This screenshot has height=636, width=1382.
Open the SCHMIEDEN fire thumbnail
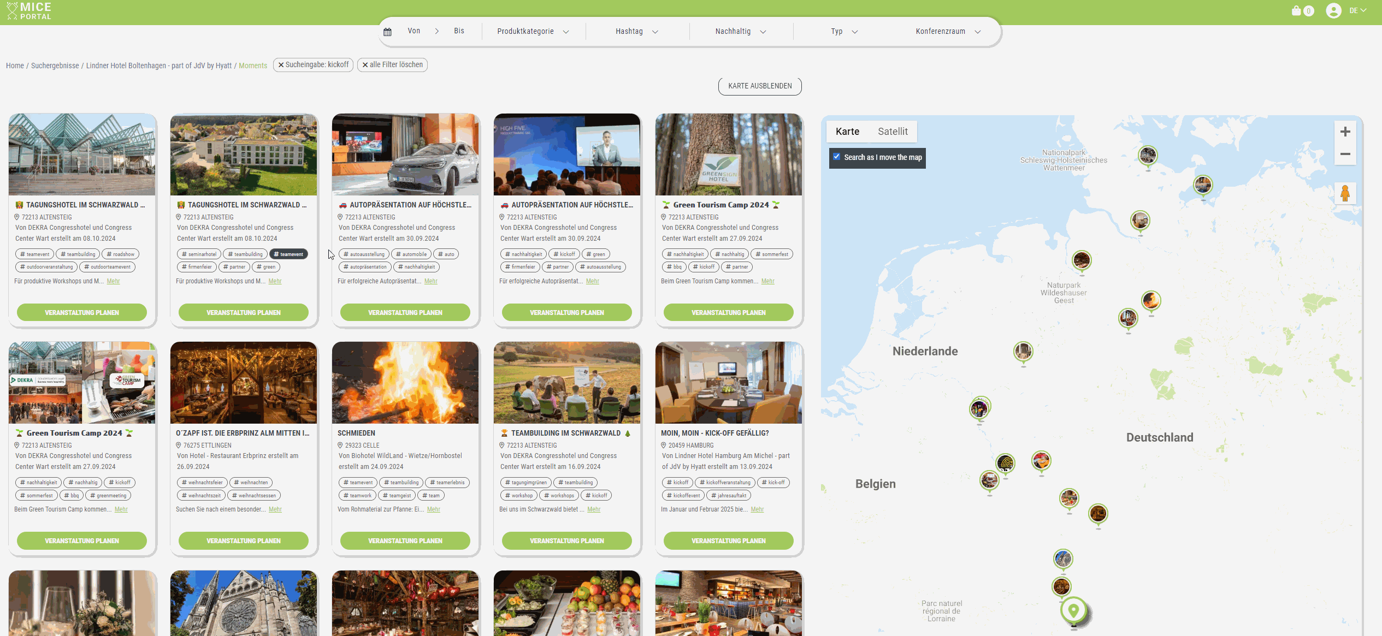point(405,383)
